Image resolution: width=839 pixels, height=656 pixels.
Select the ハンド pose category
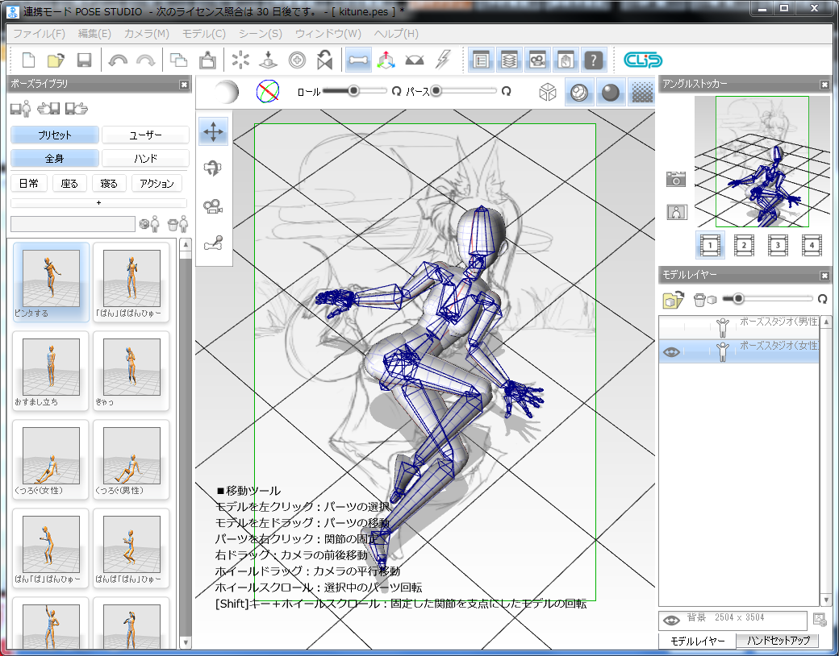tap(145, 158)
